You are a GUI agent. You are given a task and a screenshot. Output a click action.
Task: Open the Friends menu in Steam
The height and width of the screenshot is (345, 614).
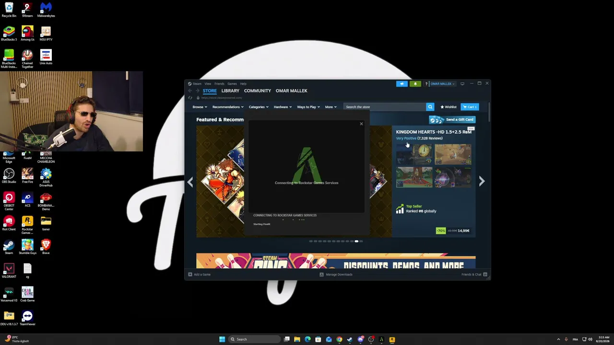tap(219, 84)
